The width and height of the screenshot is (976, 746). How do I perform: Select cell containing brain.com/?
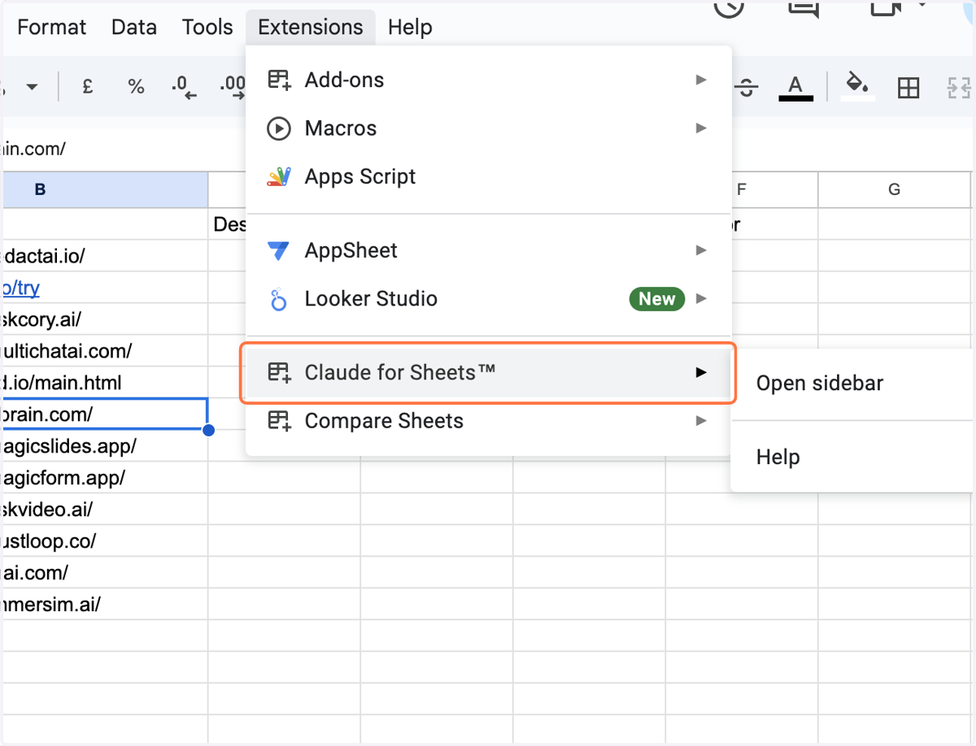point(105,414)
